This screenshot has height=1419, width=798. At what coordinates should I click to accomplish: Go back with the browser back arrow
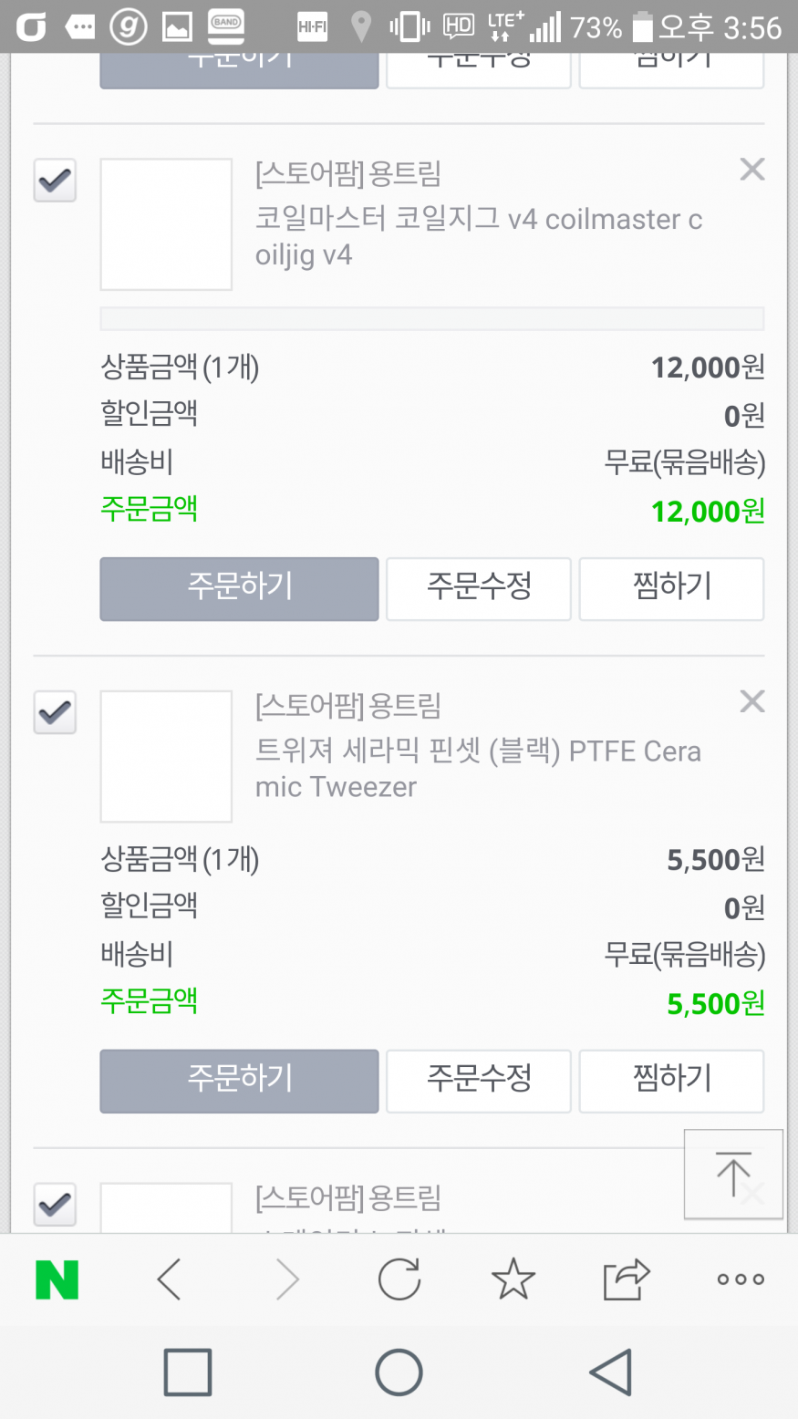pos(170,1279)
